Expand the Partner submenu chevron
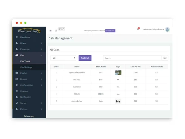 click(41, 109)
